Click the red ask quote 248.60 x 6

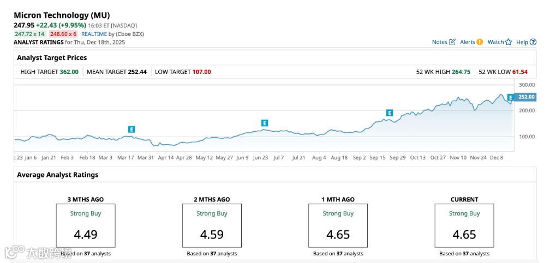[63, 34]
